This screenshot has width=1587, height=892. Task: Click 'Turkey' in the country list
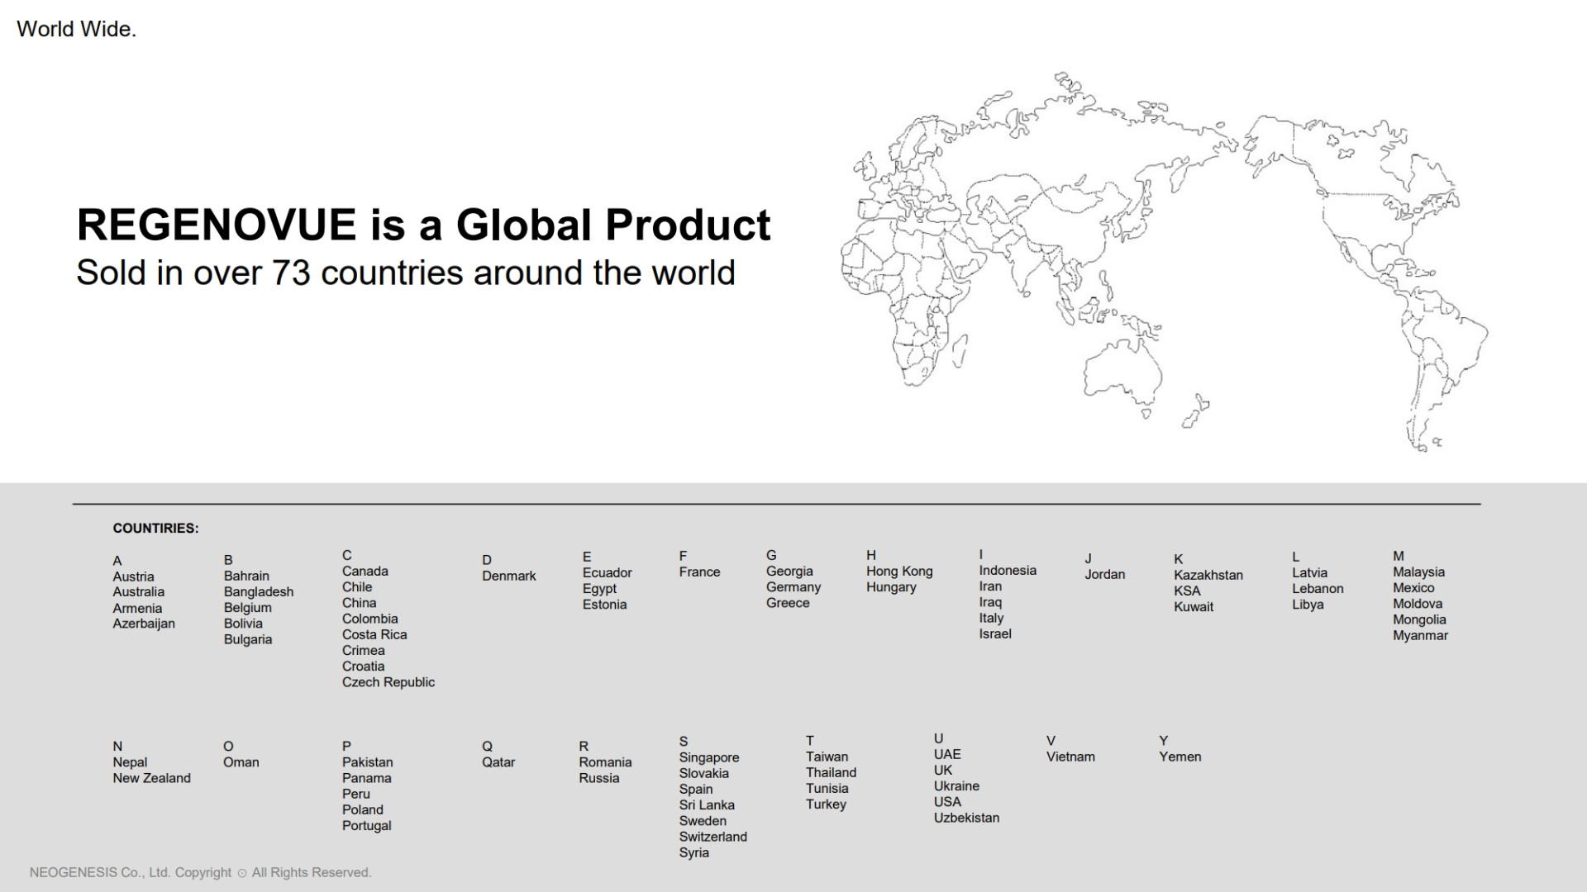click(827, 804)
